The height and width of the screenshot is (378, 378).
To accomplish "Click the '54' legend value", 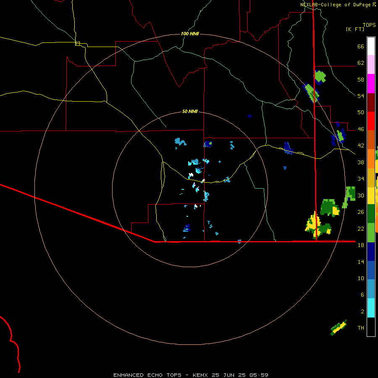I will 361,96.
